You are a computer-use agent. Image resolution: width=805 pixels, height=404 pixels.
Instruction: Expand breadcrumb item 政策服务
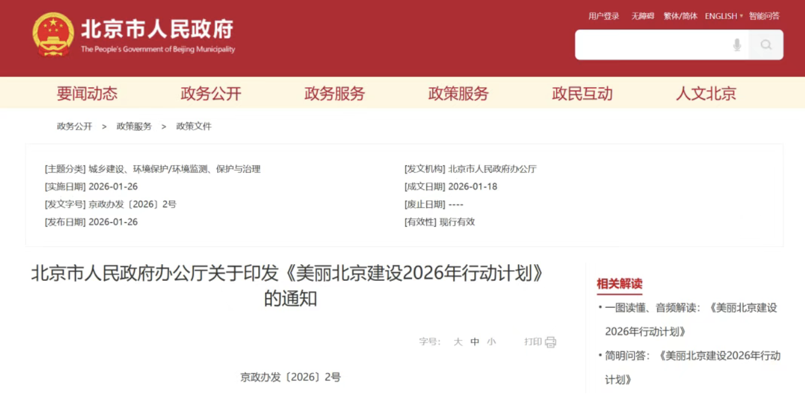tap(134, 126)
